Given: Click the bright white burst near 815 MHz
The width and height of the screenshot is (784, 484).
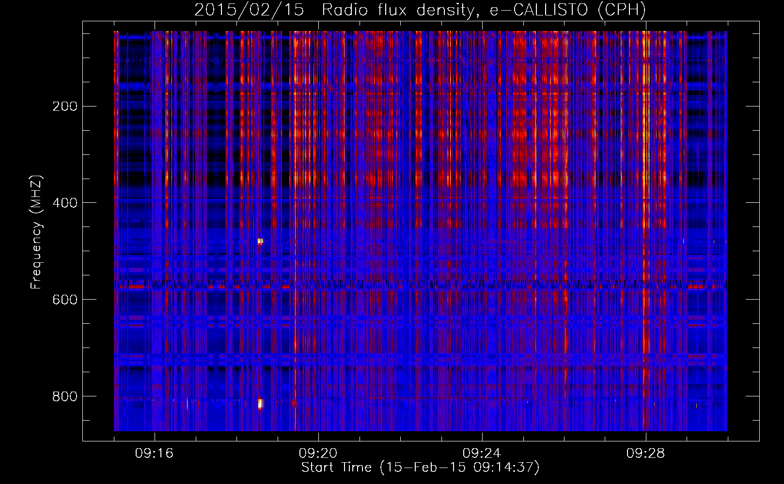Looking at the screenshot, I should [260, 404].
